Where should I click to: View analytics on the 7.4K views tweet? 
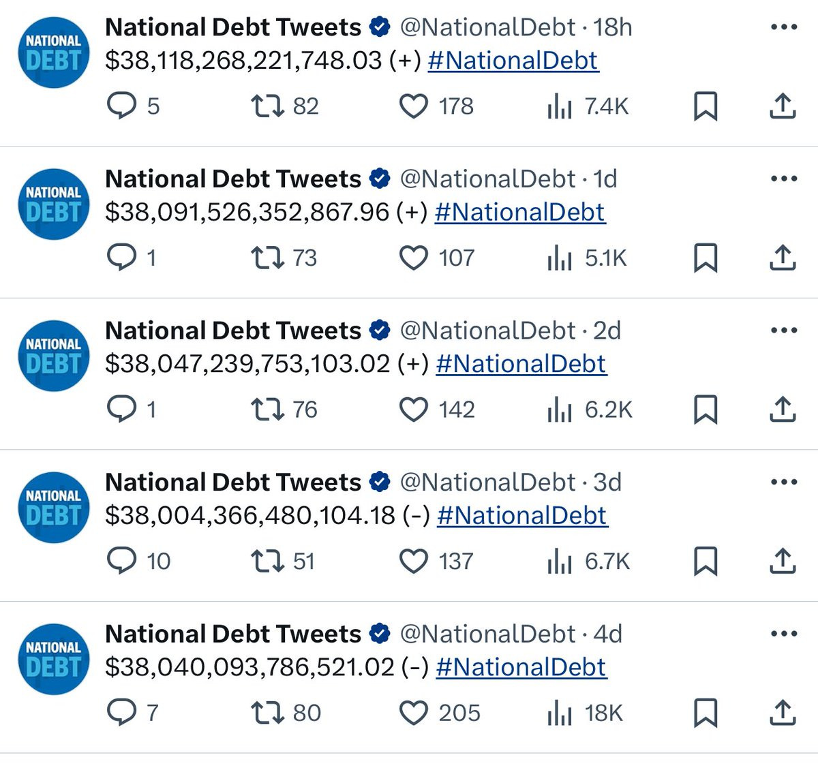[x=560, y=107]
